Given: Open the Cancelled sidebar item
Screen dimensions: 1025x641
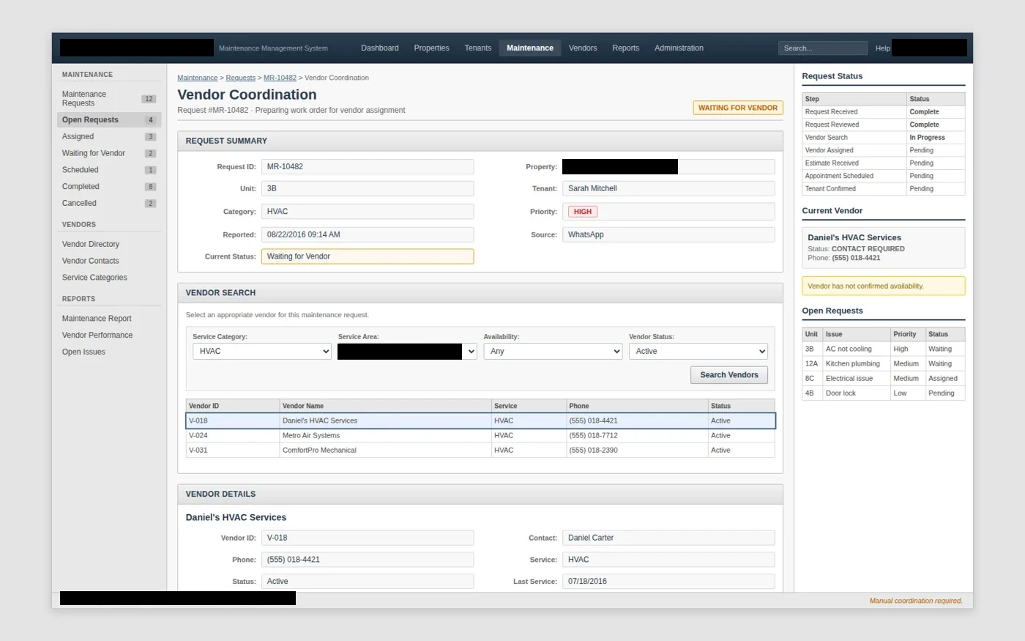Looking at the screenshot, I should tap(108, 204).
